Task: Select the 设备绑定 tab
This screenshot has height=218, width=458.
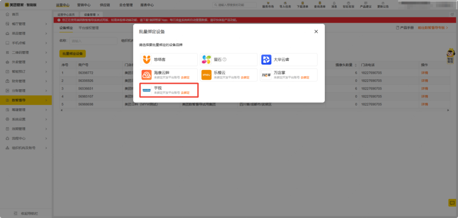Action: pyautogui.click(x=66, y=28)
